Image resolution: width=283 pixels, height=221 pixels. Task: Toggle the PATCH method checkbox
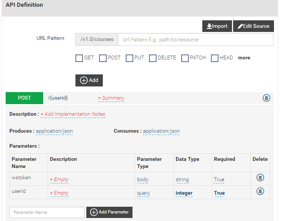[185, 58]
